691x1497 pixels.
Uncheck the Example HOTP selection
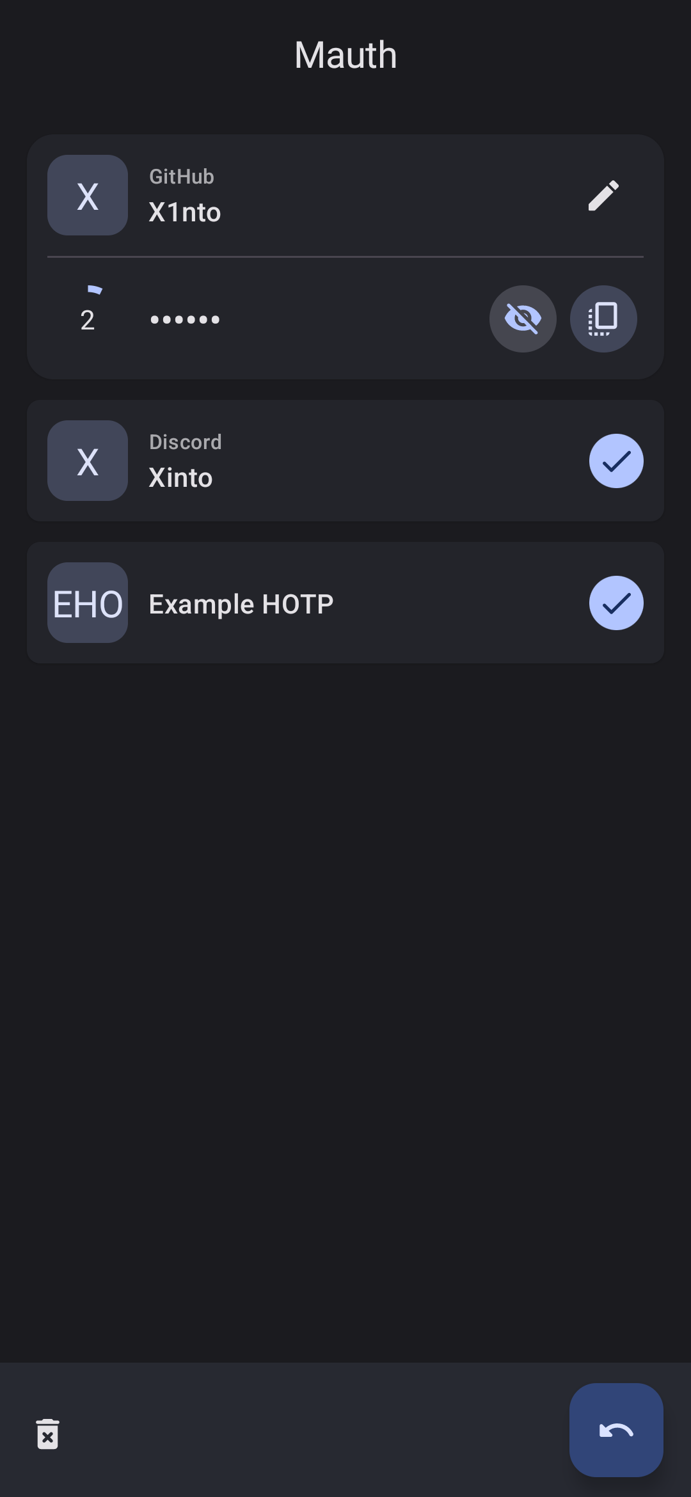616,603
